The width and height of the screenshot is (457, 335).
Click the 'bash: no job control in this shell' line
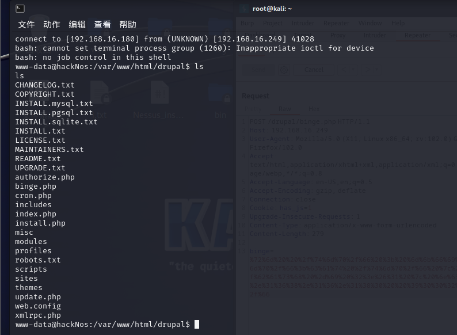93,58
